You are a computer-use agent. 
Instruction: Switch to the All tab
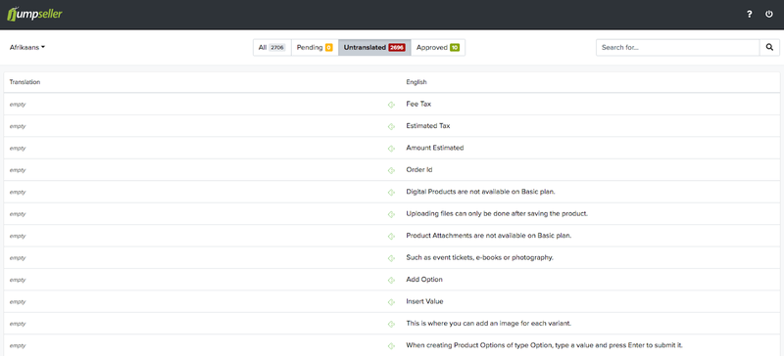pos(272,47)
